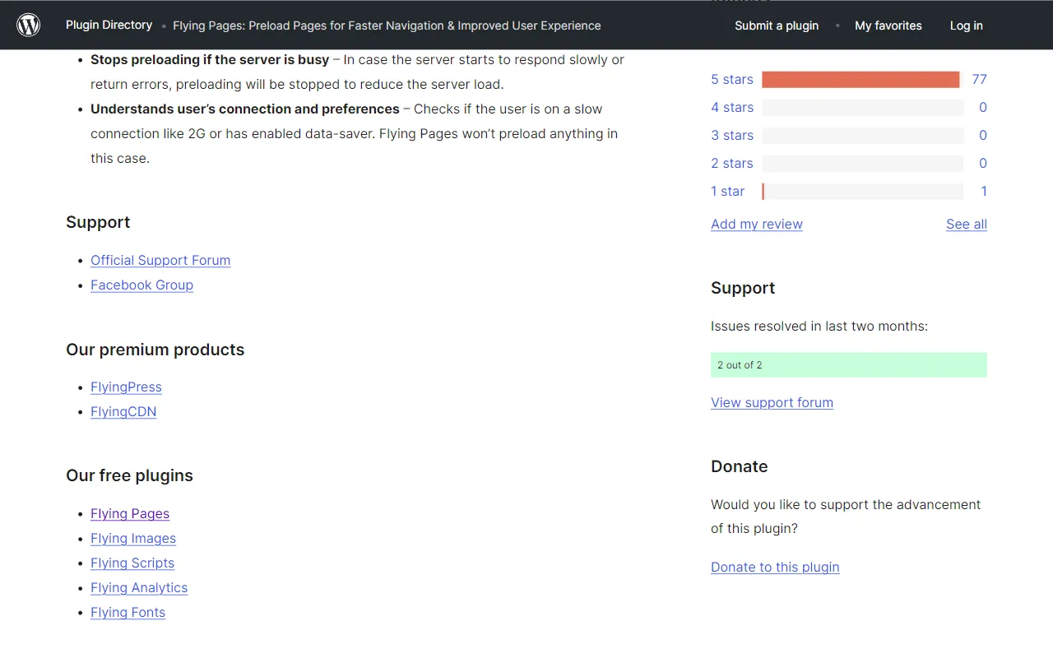
Task: Open the Flying Fonts plugin link
Action: tap(128, 612)
